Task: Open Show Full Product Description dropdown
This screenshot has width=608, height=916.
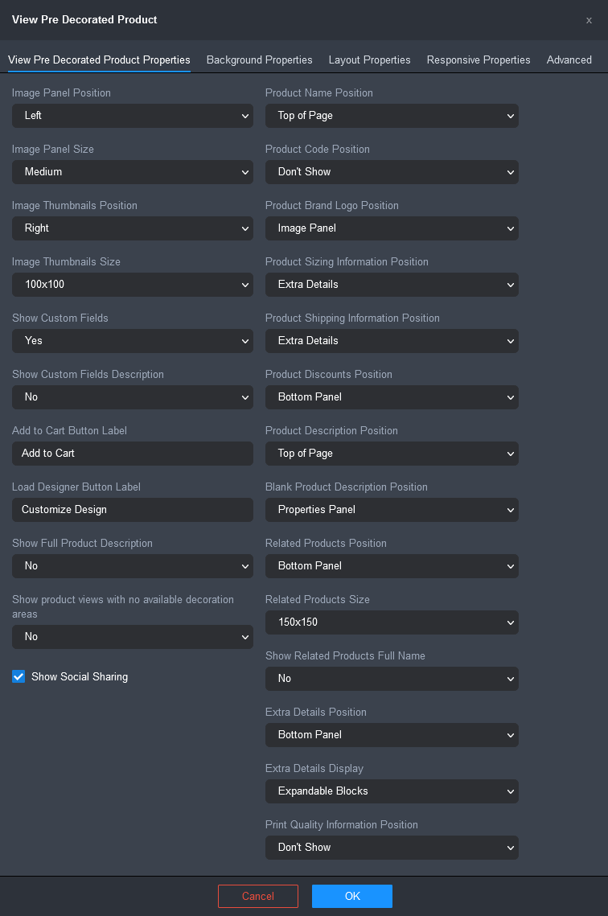Action: click(x=133, y=566)
